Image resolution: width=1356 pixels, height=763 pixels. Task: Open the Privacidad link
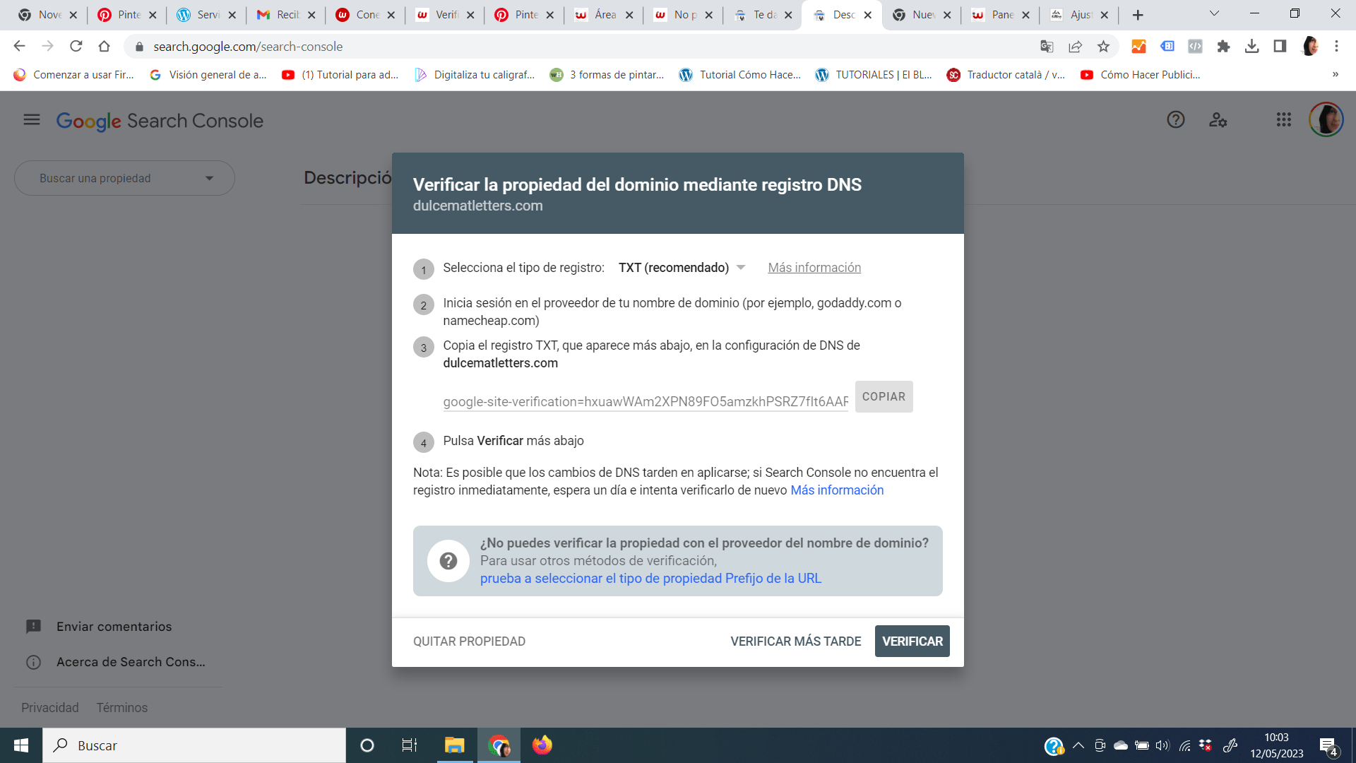(49, 708)
